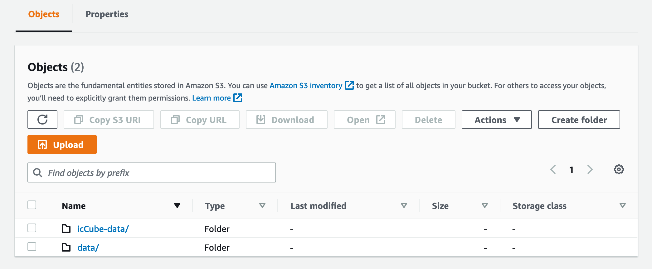Click the external link icon after Learn more
This screenshot has width=652, height=269.
pos(238,98)
